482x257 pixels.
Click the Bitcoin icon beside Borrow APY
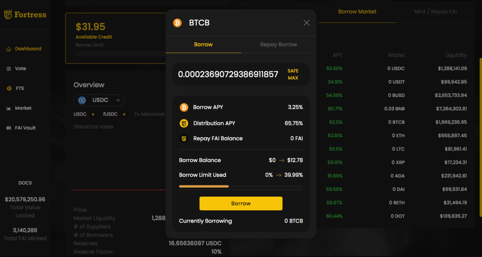[x=184, y=107]
